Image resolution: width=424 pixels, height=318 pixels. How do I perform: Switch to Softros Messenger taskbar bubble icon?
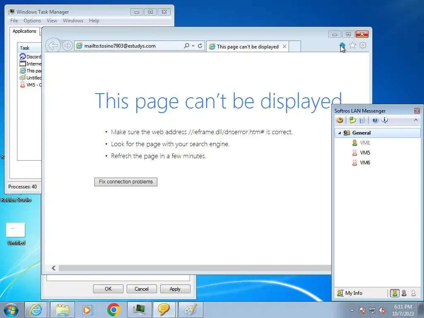click(x=164, y=310)
